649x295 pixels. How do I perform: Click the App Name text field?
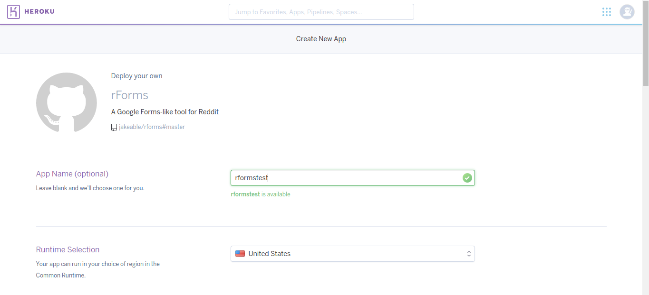(352, 177)
